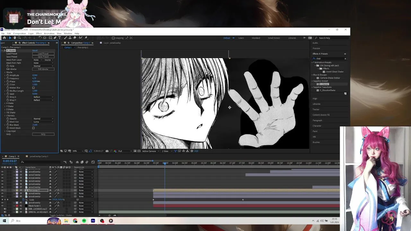Click the Save Preset button
The width and height of the screenshot is (411, 231).
[x=43, y=57]
